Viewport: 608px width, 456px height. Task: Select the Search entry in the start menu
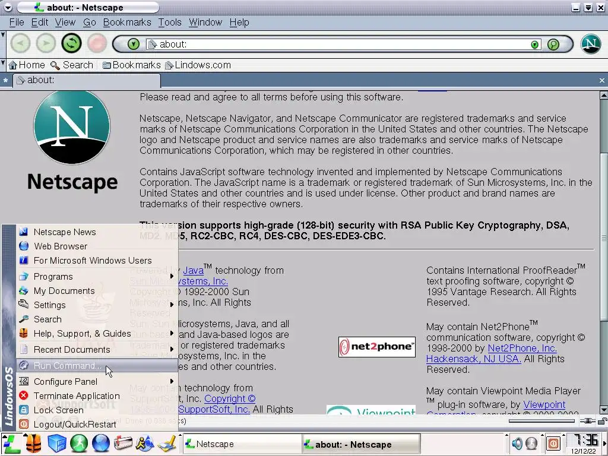click(97, 319)
